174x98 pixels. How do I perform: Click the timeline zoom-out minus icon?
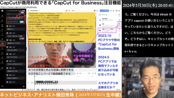(x=80, y=73)
